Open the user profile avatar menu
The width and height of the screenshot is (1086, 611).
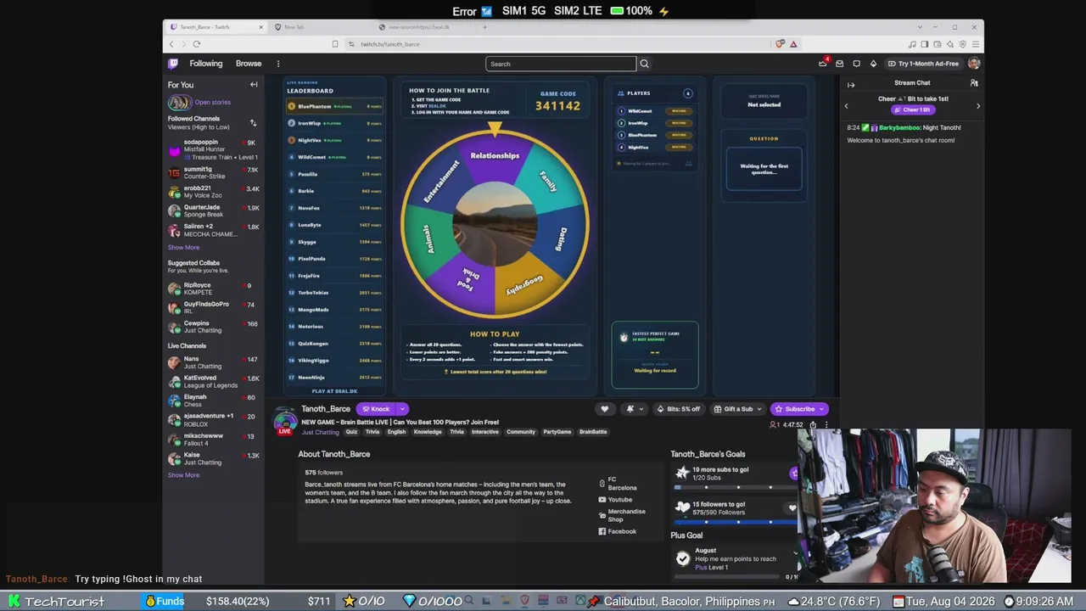point(974,64)
